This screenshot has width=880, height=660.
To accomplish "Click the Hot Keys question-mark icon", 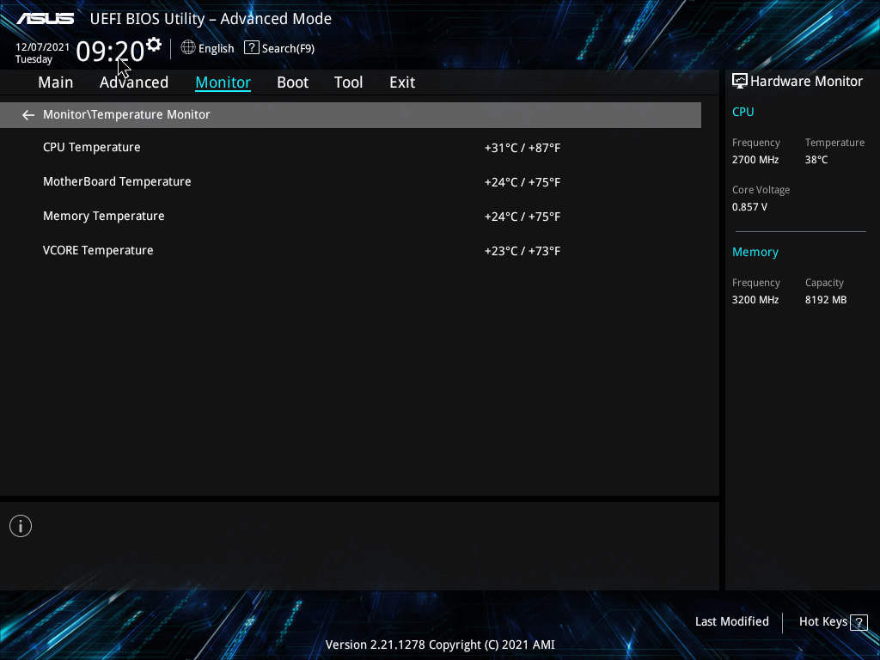I will pyautogui.click(x=859, y=622).
